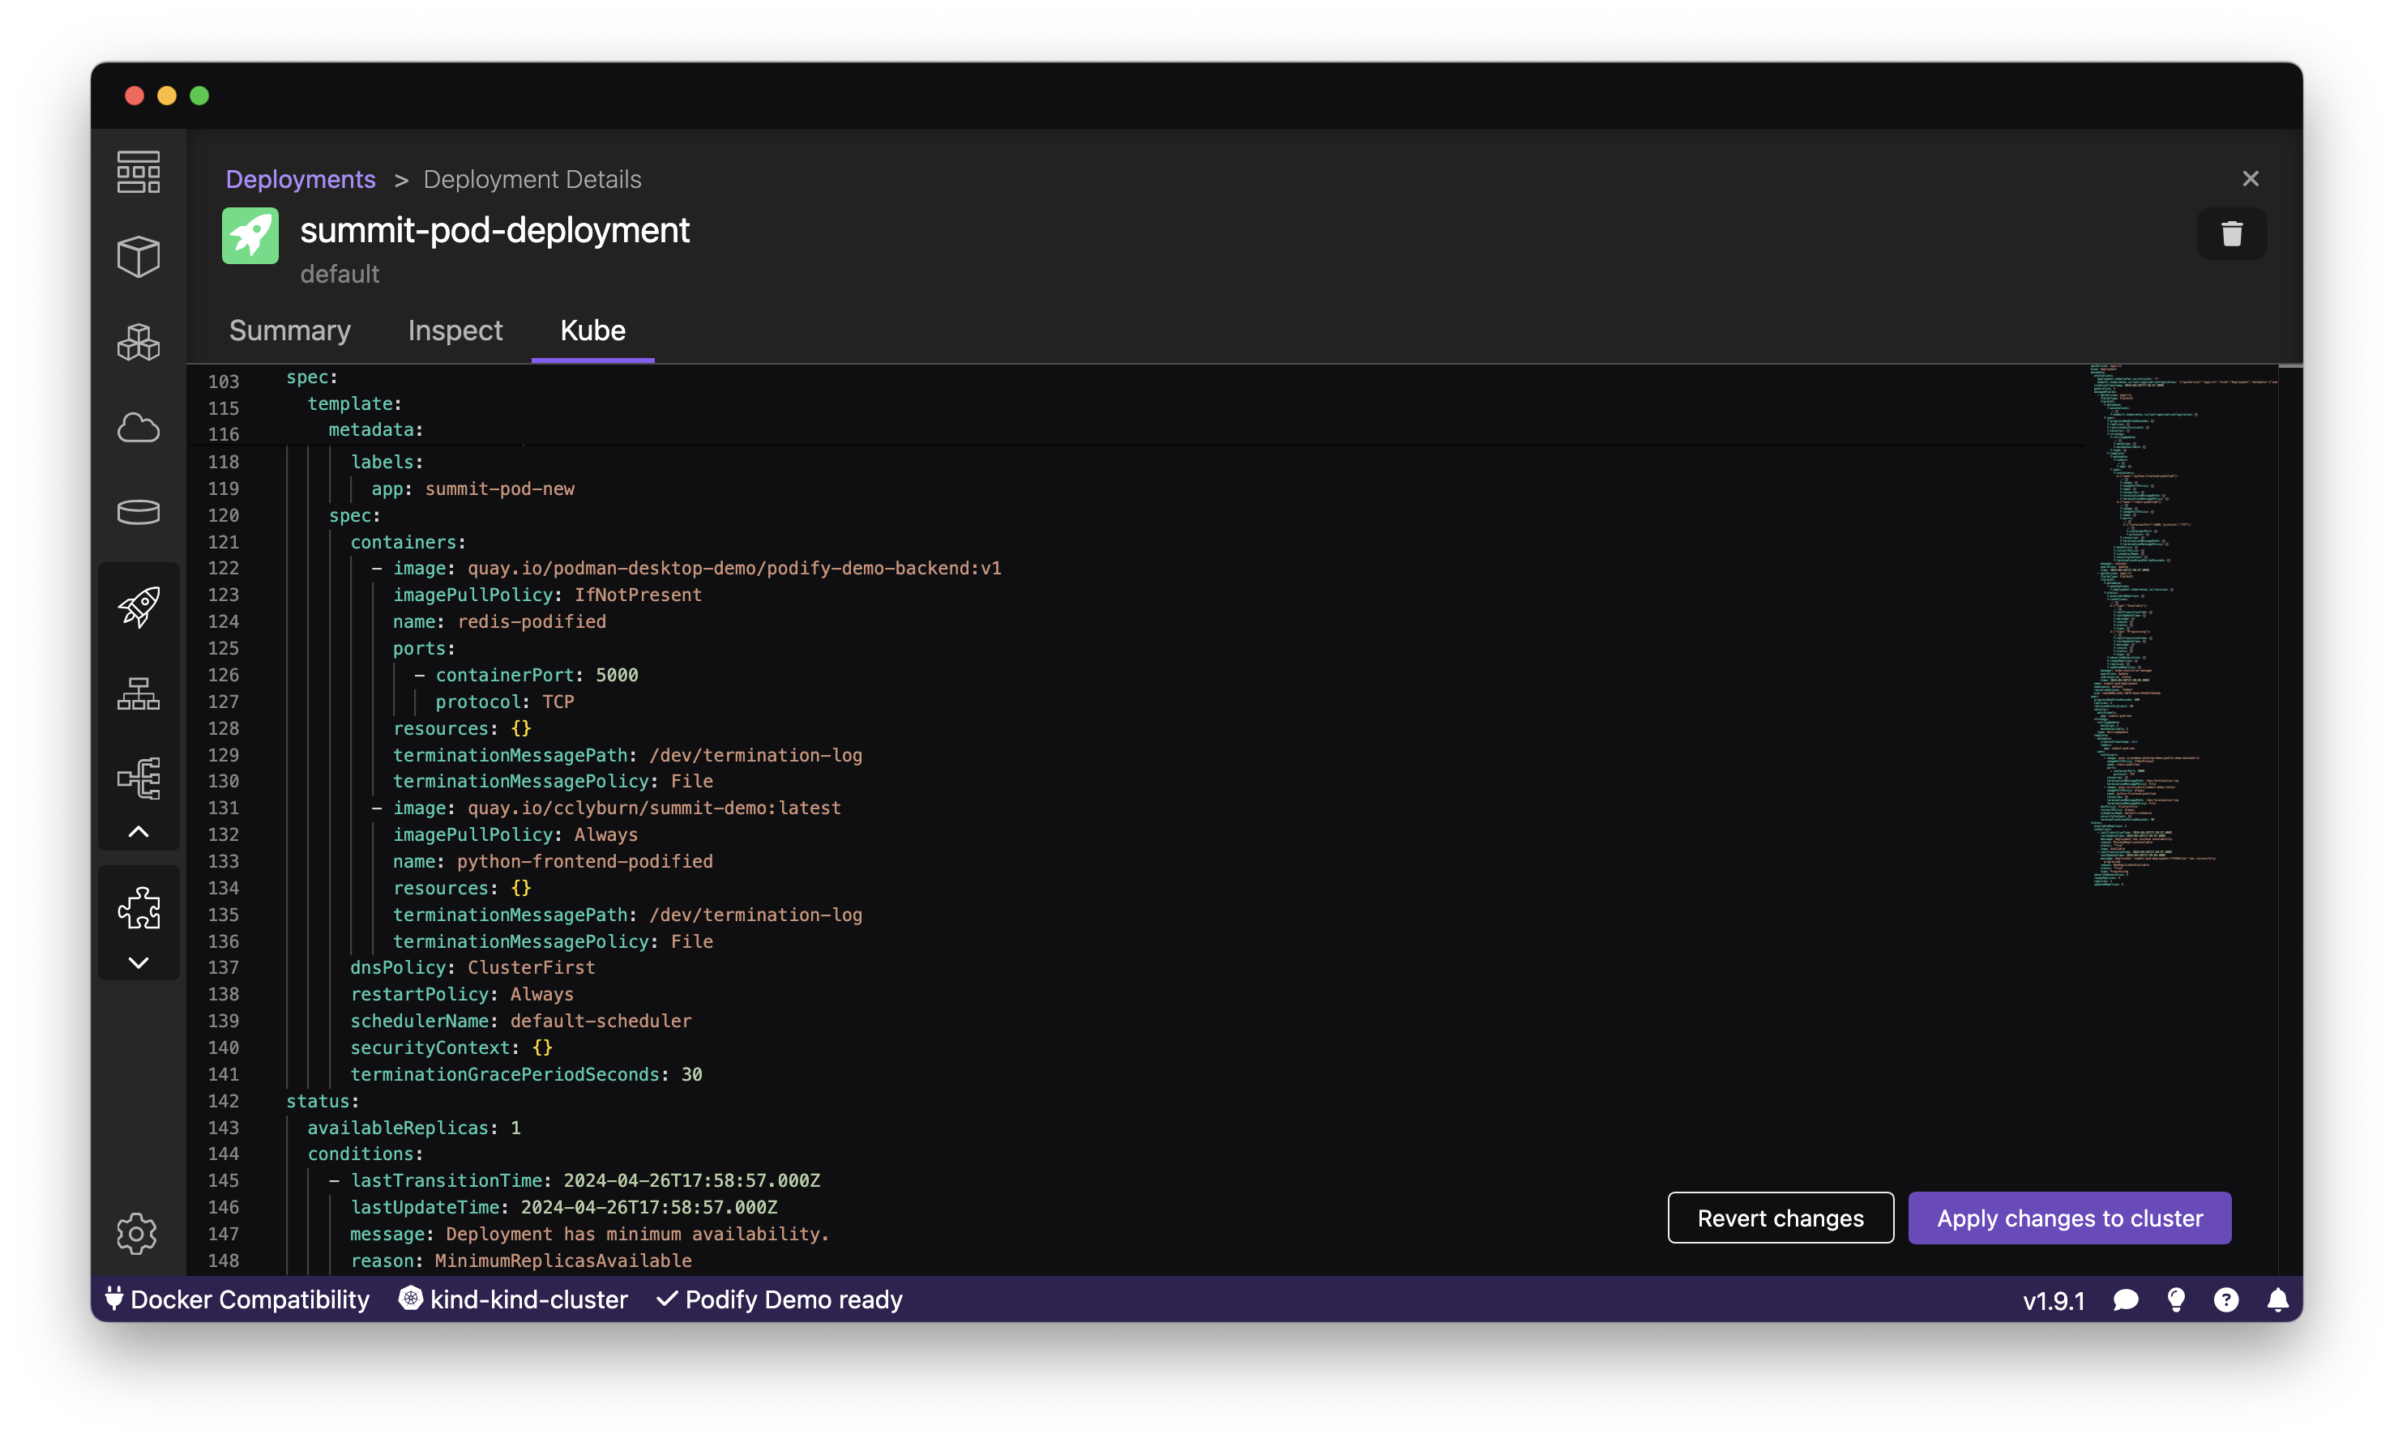Select the Kube tab
The width and height of the screenshot is (2394, 1442).
coord(592,331)
